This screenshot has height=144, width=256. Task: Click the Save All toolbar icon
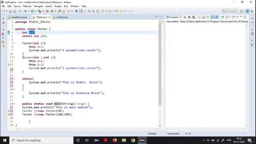tap(15, 11)
